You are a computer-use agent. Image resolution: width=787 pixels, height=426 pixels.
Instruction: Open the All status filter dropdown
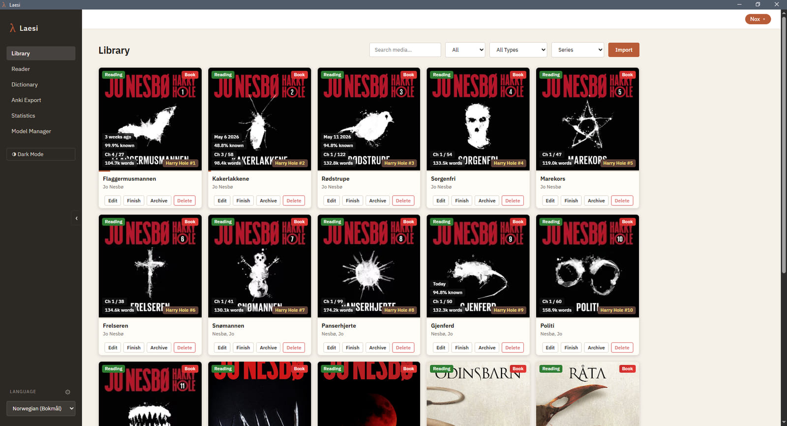coord(465,50)
